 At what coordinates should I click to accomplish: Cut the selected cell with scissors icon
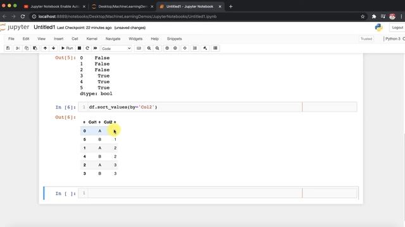click(18, 48)
